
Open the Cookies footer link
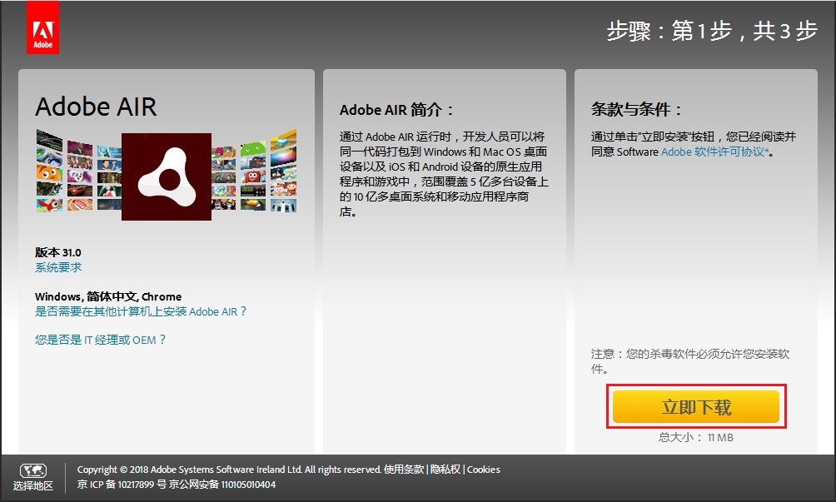point(484,470)
